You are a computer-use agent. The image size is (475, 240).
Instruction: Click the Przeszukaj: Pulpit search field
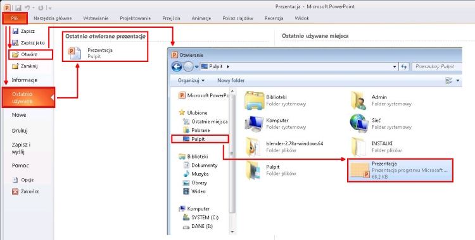[x=436, y=66]
